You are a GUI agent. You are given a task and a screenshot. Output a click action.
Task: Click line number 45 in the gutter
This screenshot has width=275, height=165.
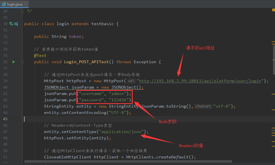pyautogui.click(x=5, y=119)
